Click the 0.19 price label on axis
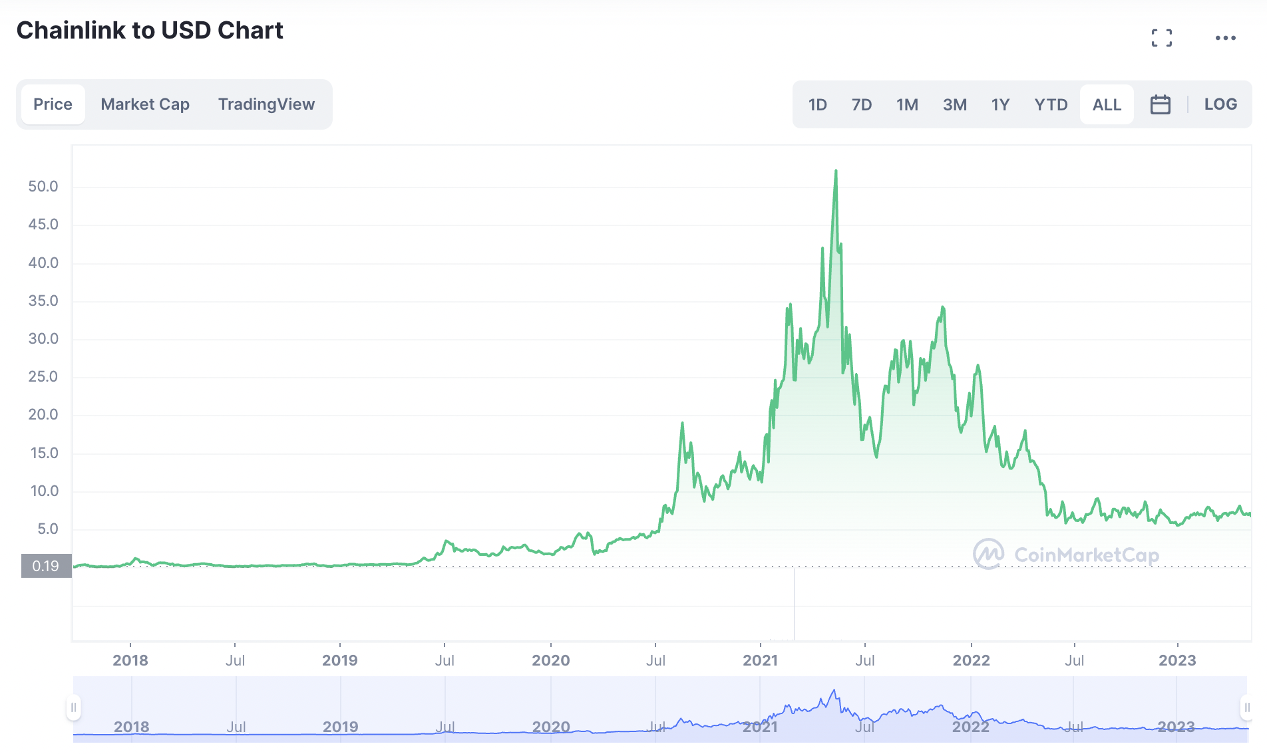The height and width of the screenshot is (754, 1267). (46, 566)
